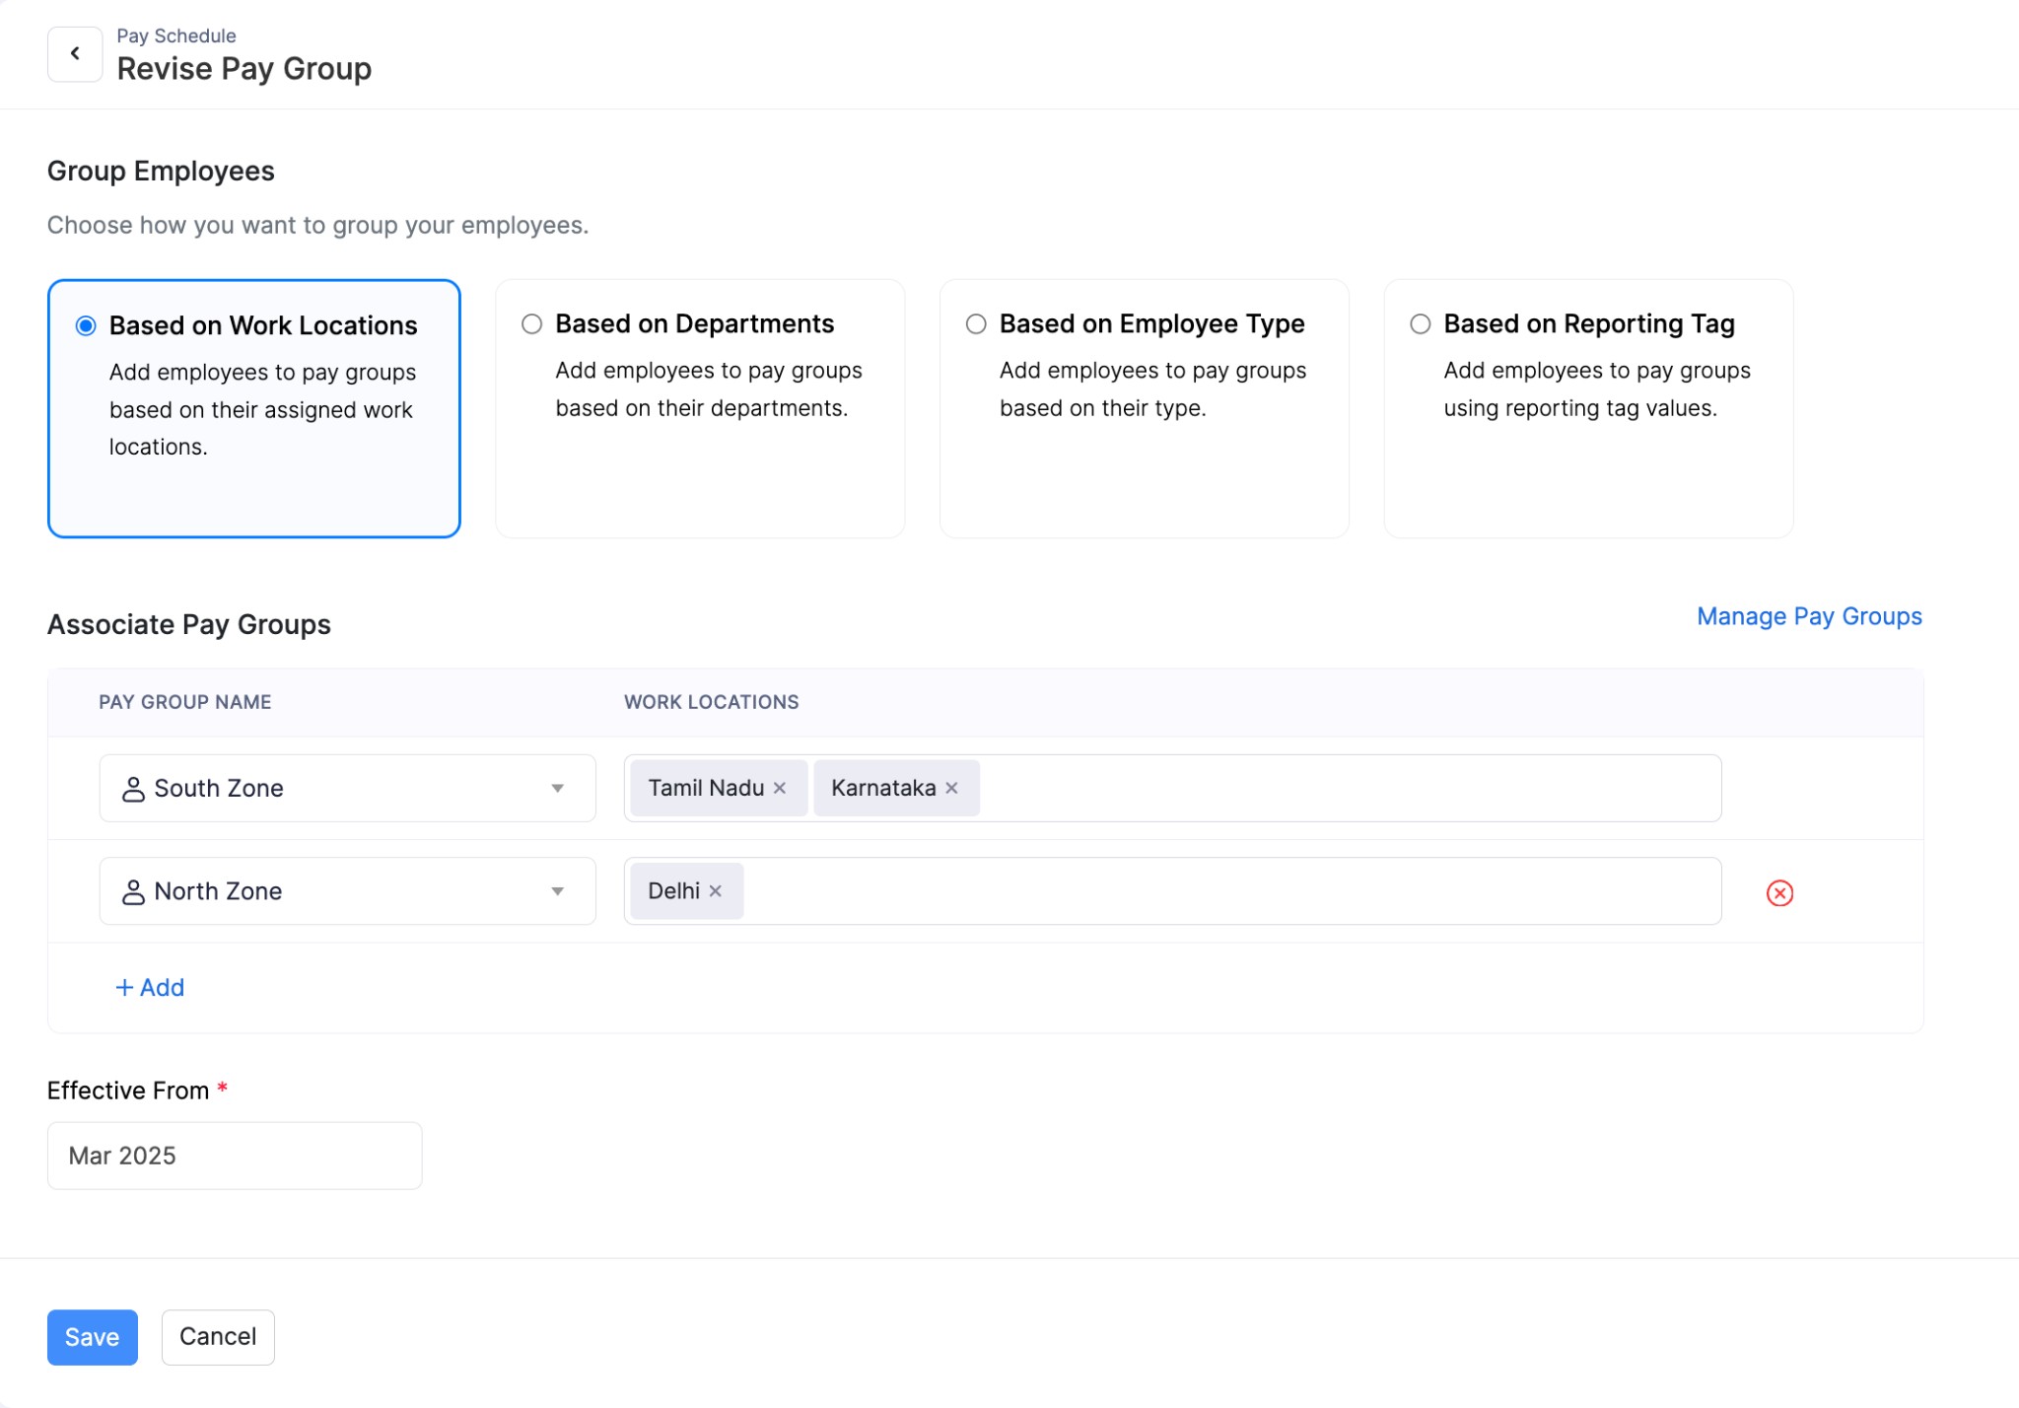Screen dimensions: 2019x1408
Task: Click South Zone person icon
Action: [133, 789]
